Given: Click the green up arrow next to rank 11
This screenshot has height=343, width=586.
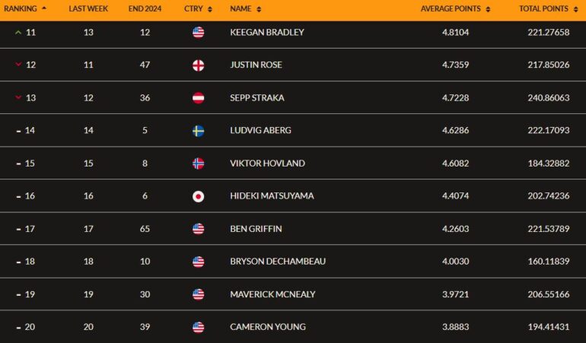Looking at the screenshot, I should [18, 33].
